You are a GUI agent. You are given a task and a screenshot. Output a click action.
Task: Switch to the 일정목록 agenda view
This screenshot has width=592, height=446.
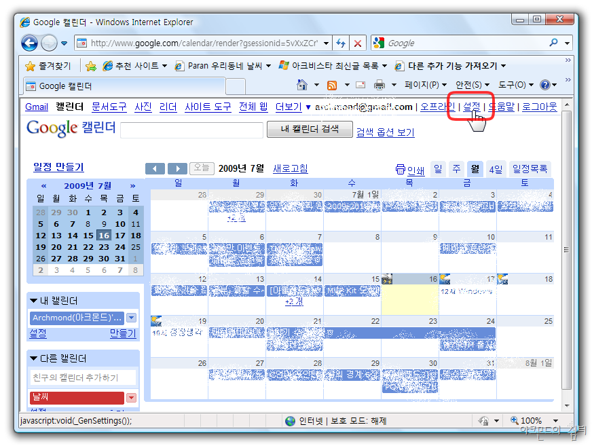tap(530, 169)
